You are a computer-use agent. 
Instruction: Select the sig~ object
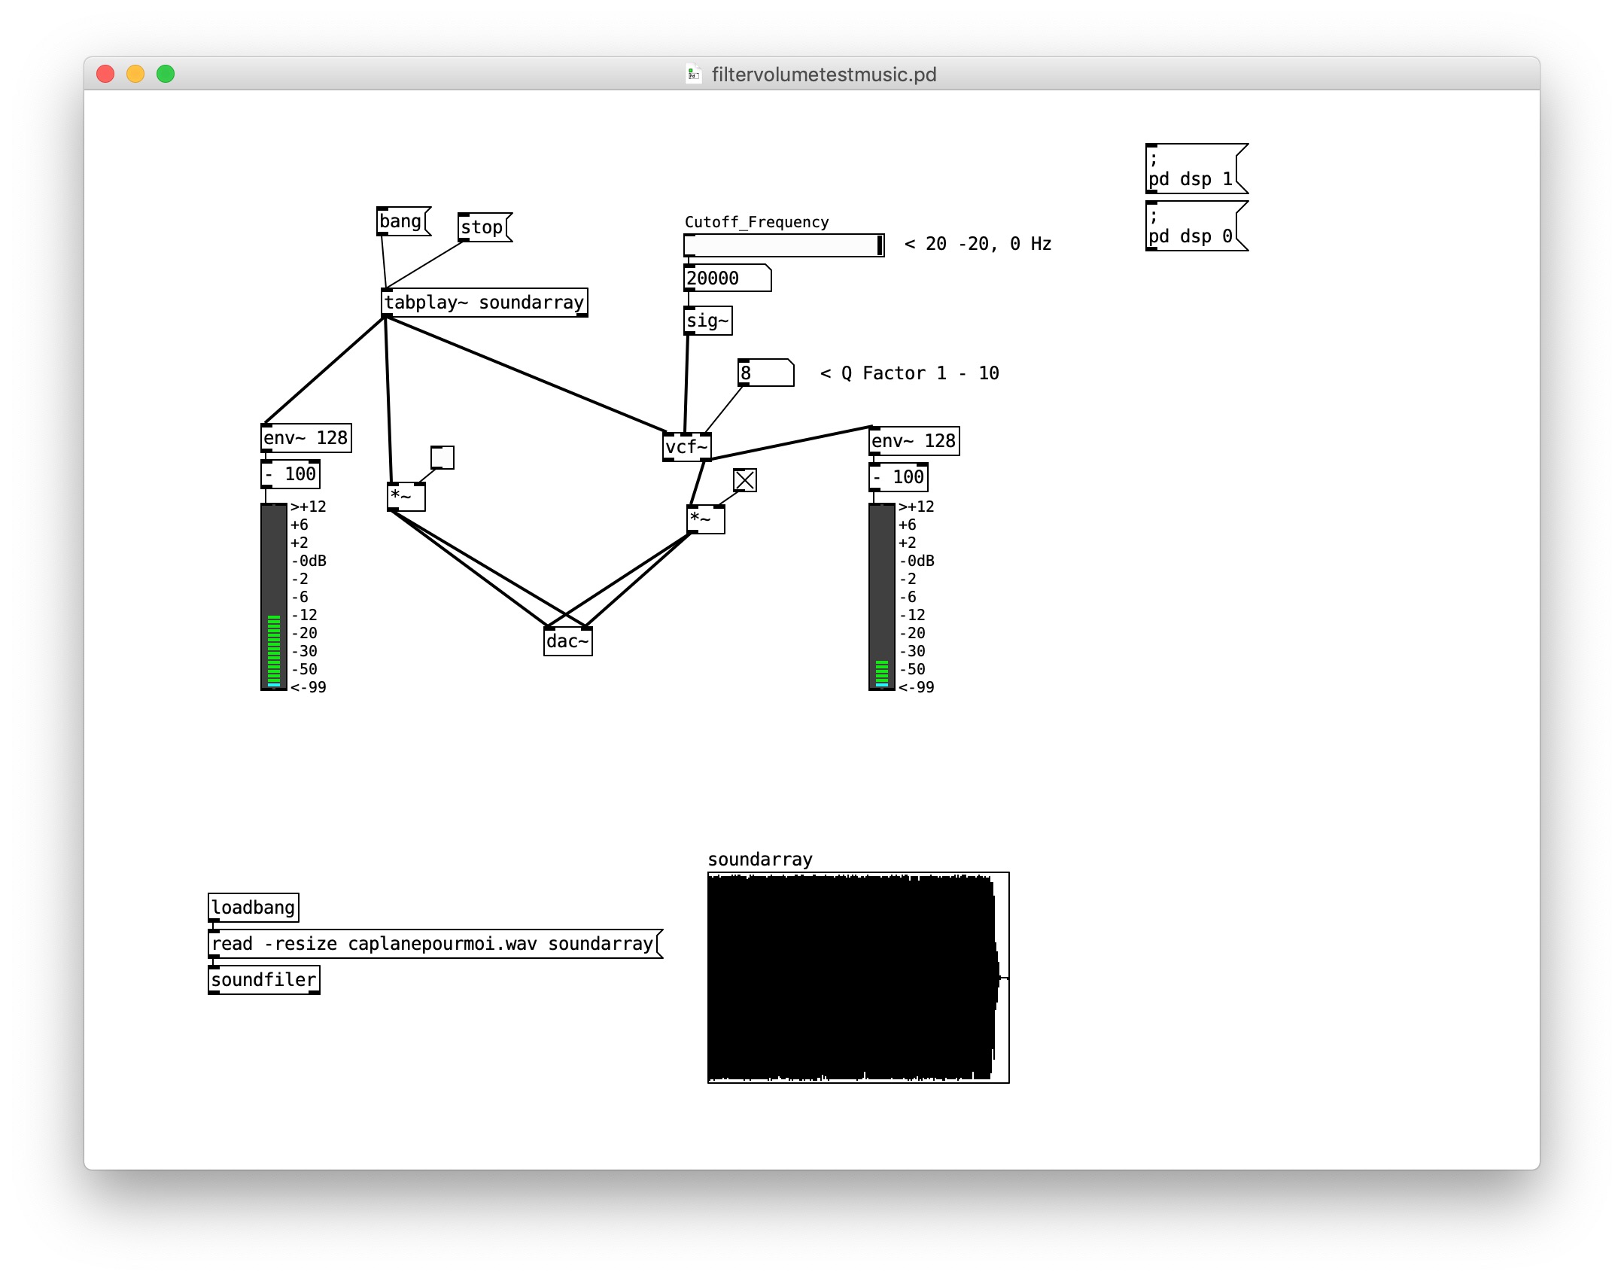coord(707,321)
